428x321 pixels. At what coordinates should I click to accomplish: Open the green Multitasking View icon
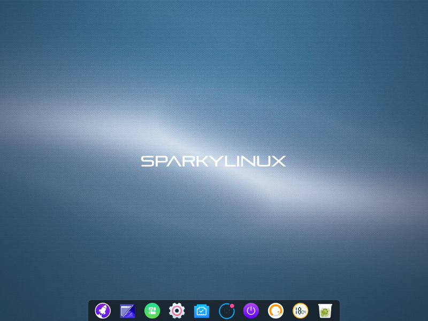[152, 311]
